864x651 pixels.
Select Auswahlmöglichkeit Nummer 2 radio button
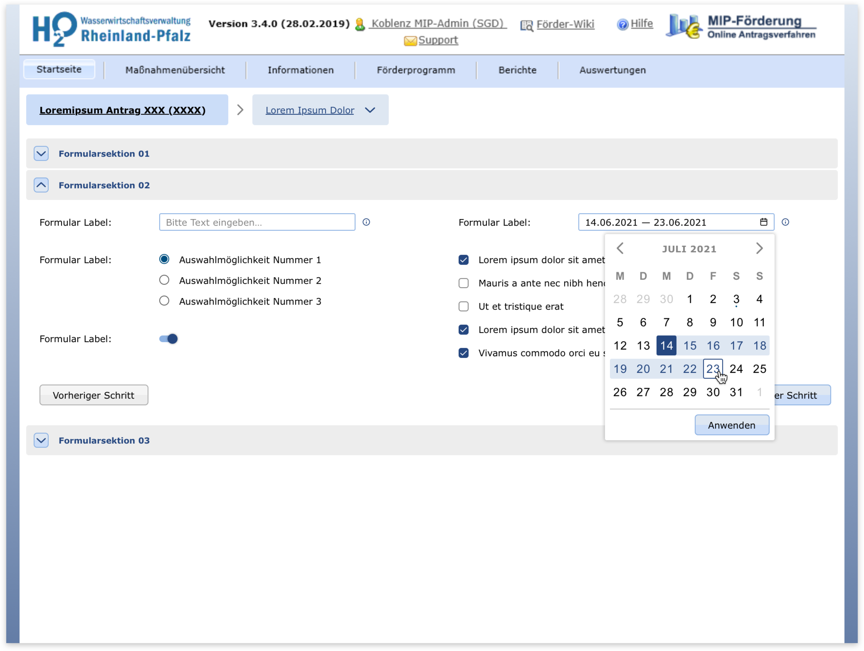164,280
